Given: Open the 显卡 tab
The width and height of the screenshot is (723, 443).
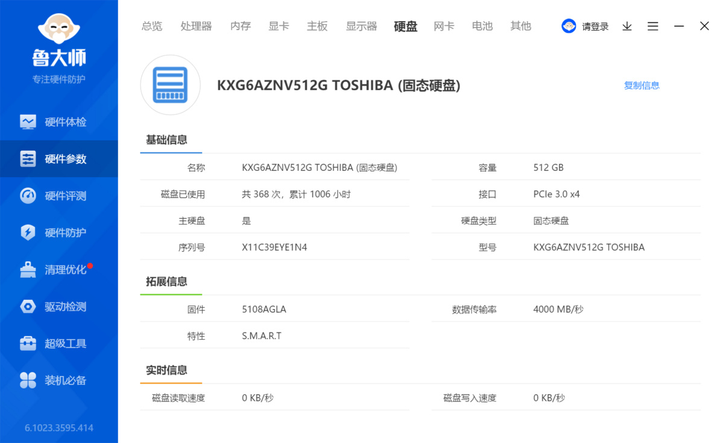Looking at the screenshot, I should [279, 27].
